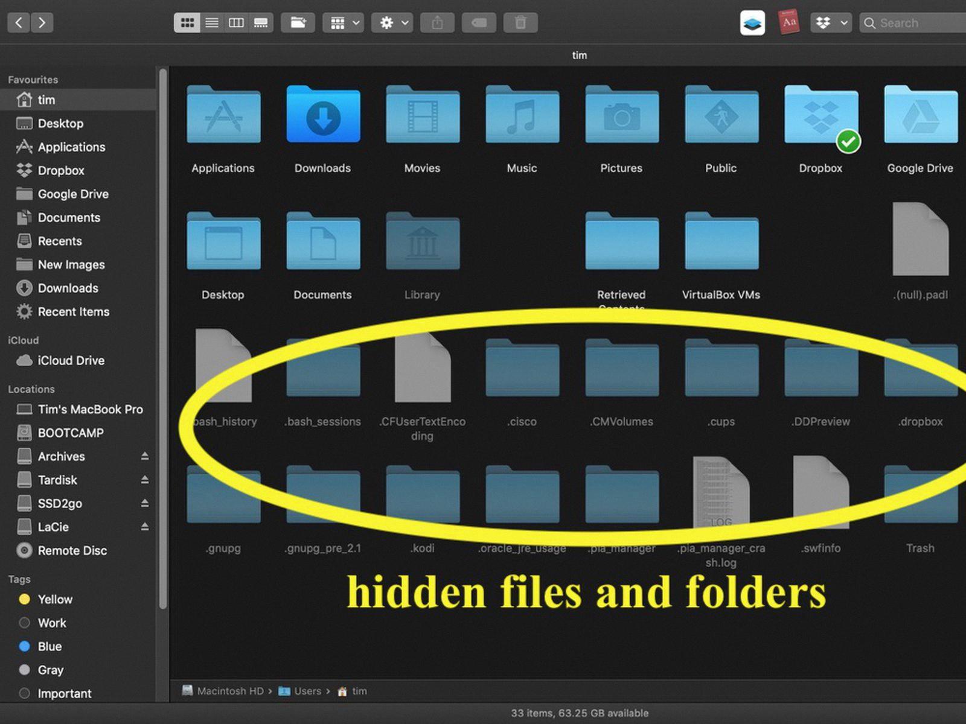Eject the SSD2go drive
966x724 pixels.
145,503
